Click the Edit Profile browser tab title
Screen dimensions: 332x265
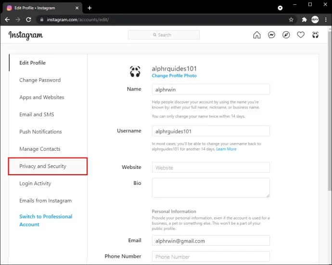point(35,8)
